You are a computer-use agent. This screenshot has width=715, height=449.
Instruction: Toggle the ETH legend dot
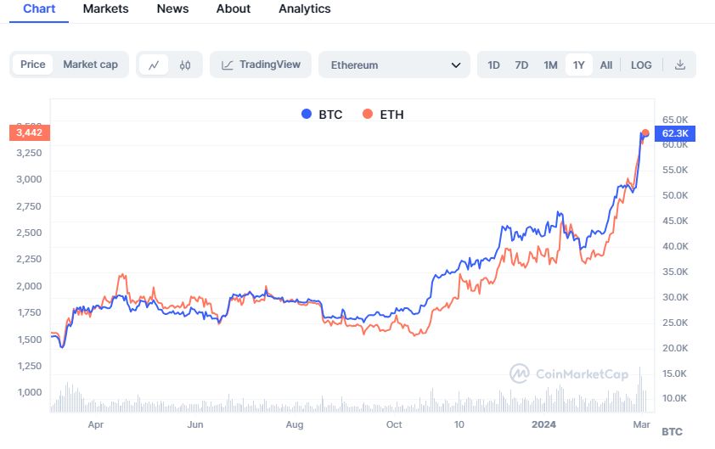tap(367, 114)
